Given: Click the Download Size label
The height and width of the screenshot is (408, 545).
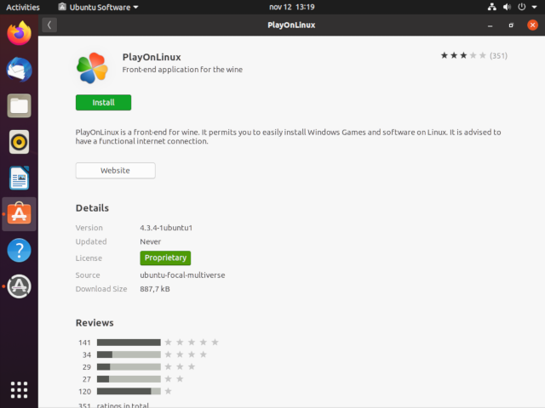Looking at the screenshot, I should pos(101,289).
